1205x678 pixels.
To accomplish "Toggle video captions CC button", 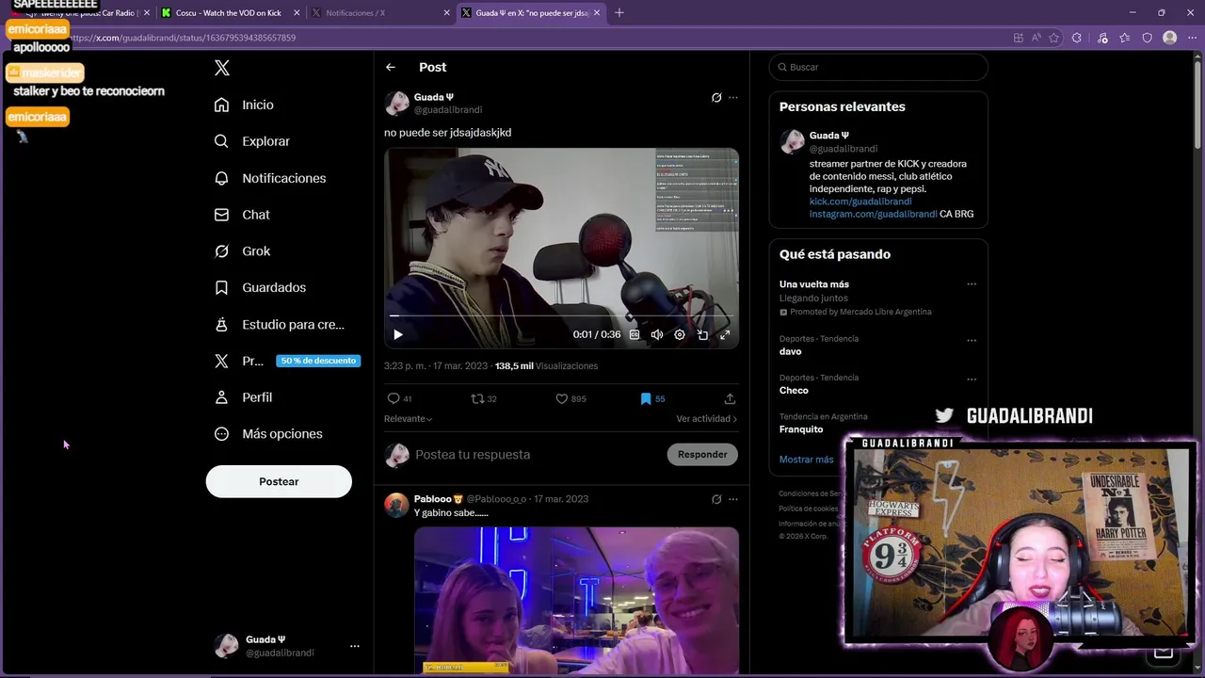I will (635, 334).
